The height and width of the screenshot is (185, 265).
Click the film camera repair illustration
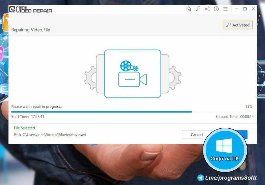(x=132, y=74)
